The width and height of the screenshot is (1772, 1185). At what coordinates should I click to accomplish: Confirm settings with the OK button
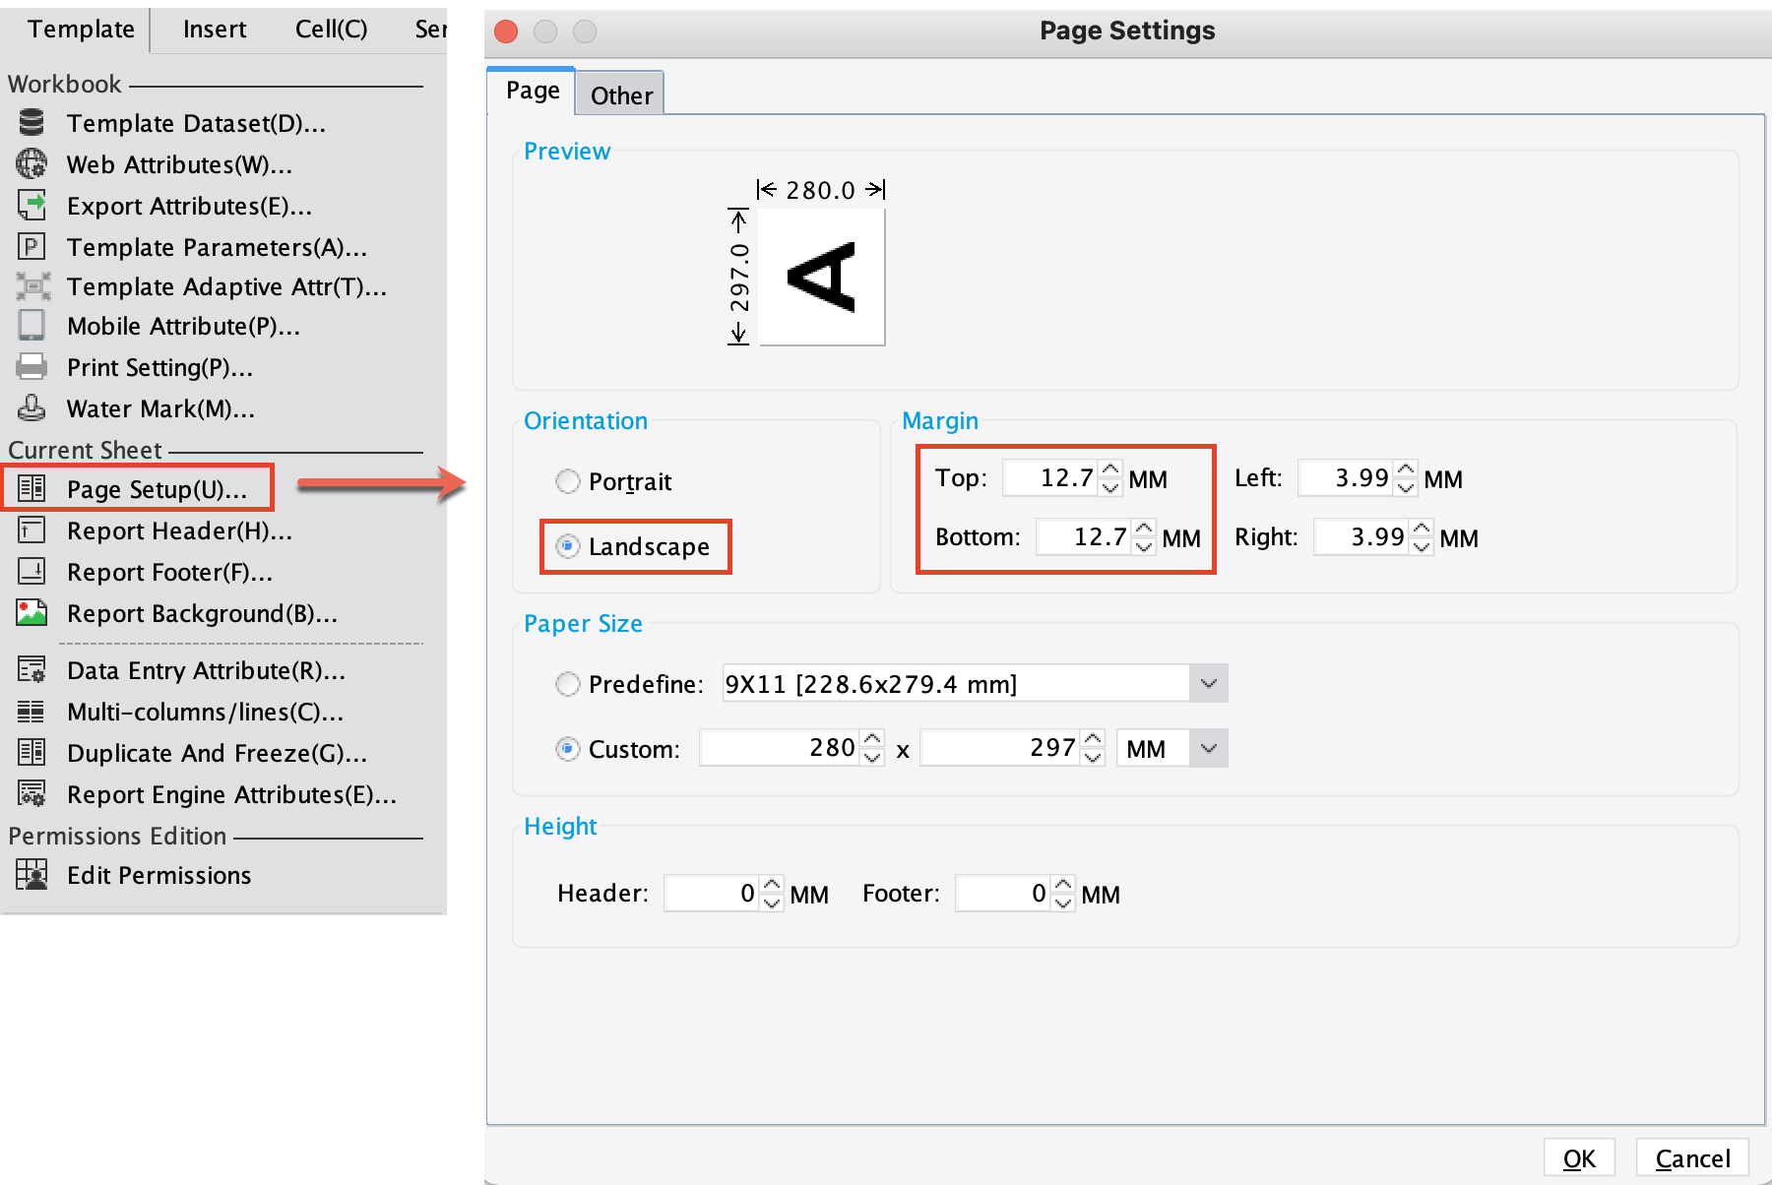(1579, 1157)
